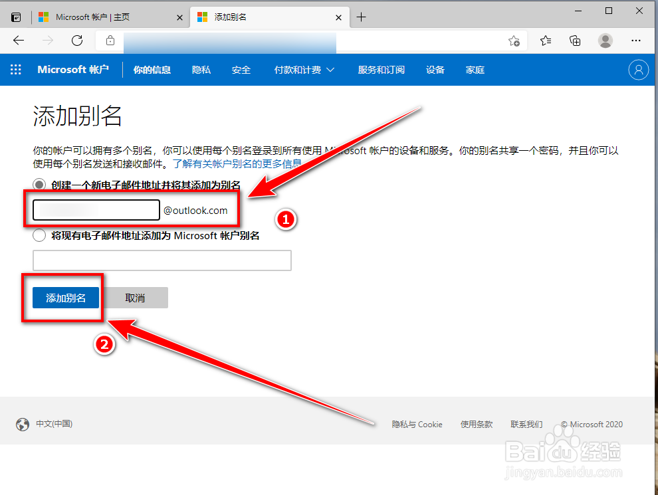Click the lock site info icon
The width and height of the screenshot is (658, 495).
tap(110, 41)
